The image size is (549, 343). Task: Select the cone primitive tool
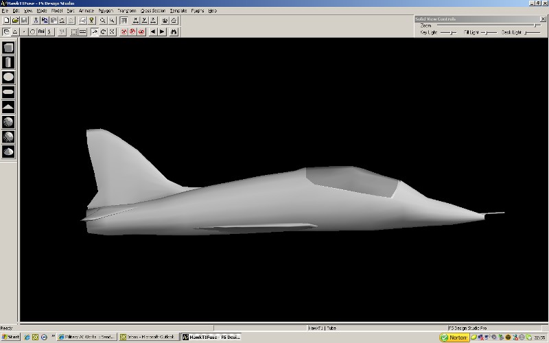coord(8,107)
